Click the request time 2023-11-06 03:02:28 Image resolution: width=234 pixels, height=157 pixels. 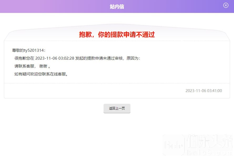[x=55, y=58]
